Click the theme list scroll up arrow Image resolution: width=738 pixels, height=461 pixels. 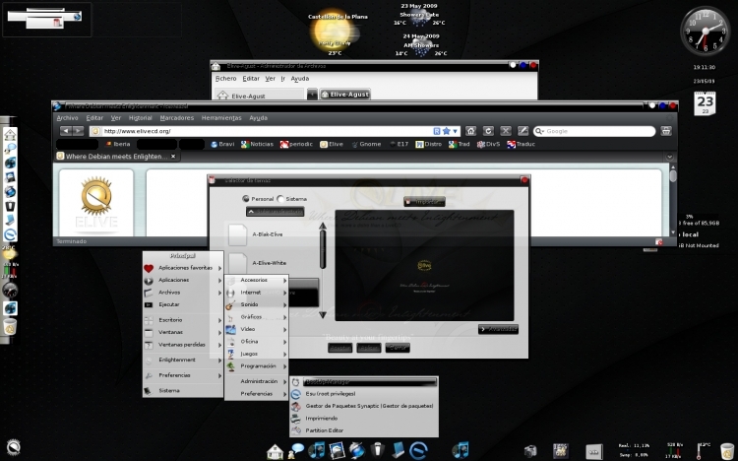point(323,227)
